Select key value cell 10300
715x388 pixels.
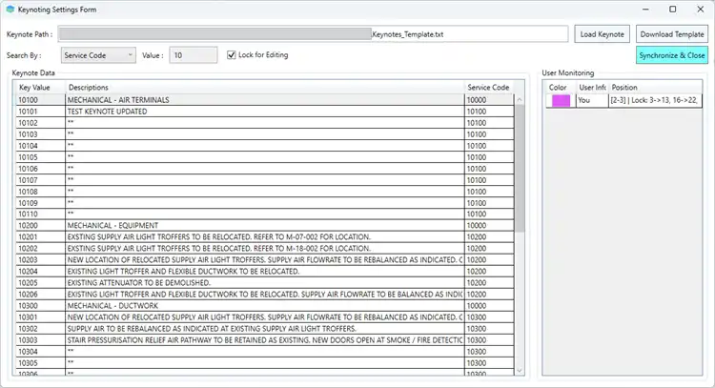pos(41,305)
